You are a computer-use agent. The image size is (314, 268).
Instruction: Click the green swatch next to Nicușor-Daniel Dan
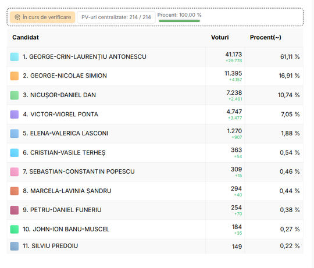(15, 95)
